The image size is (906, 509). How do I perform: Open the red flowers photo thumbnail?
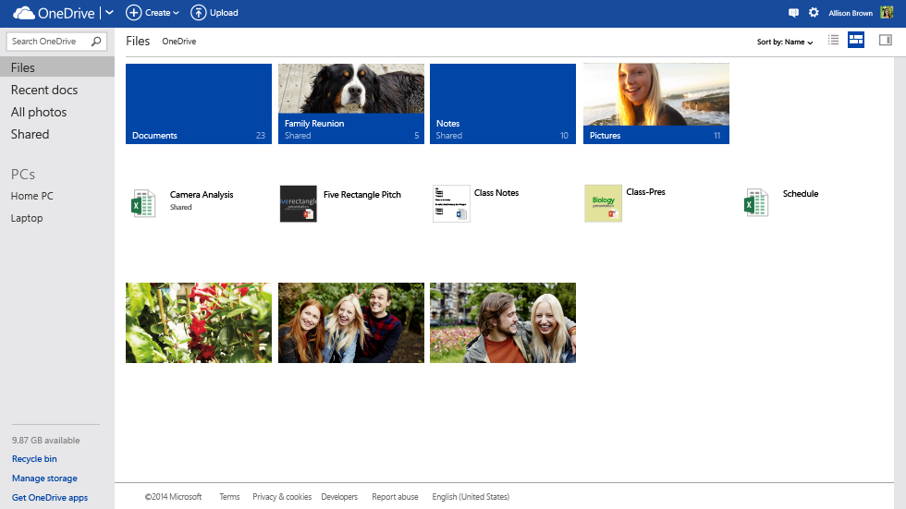coord(199,322)
